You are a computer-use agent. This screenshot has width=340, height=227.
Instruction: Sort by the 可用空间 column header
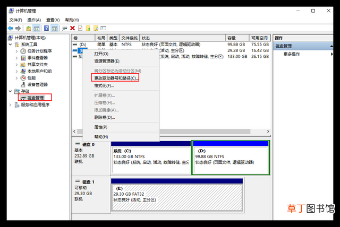260,38
